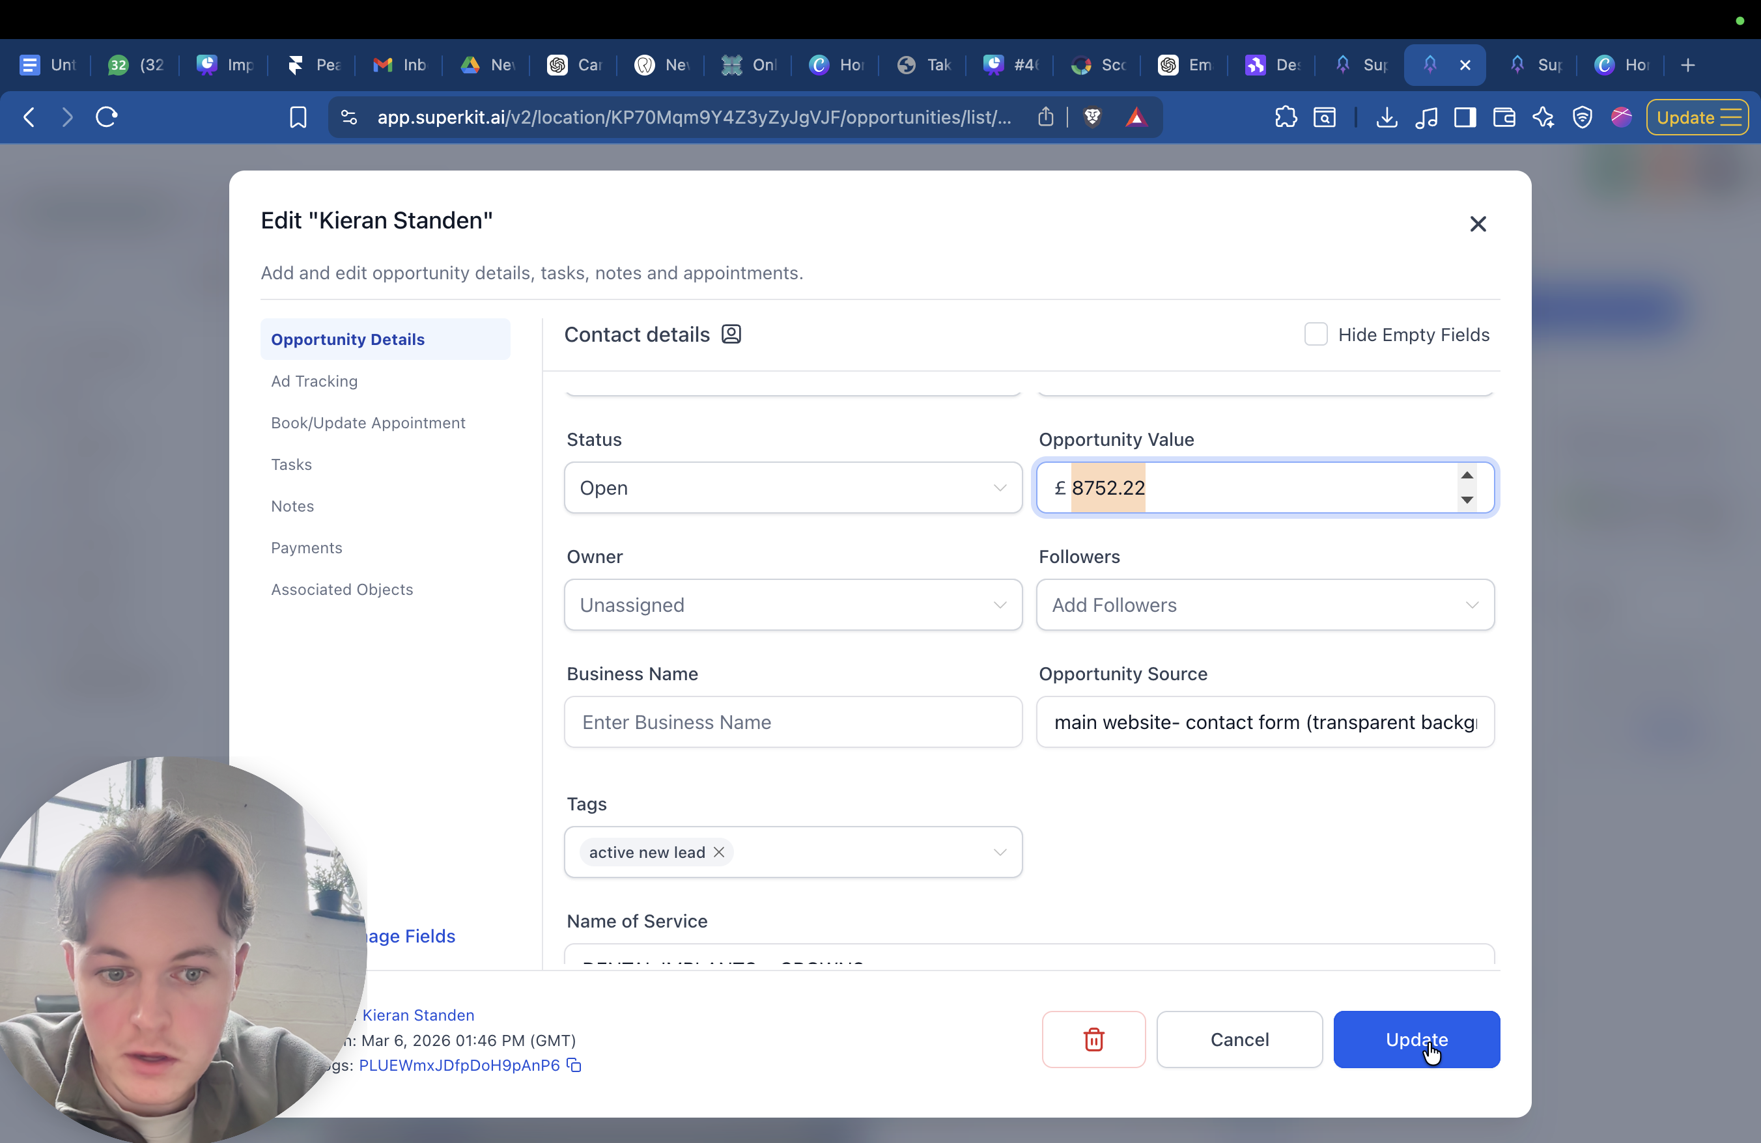The height and width of the screenshot is (1143, 1761).
Task: Open the browser extensions puzzle icon
Action: (x=1286, y=117)
